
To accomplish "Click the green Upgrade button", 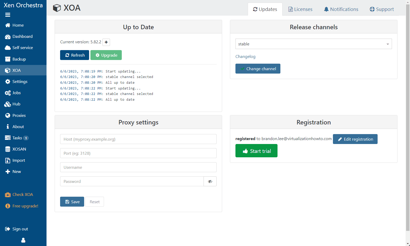I will 106,55.
